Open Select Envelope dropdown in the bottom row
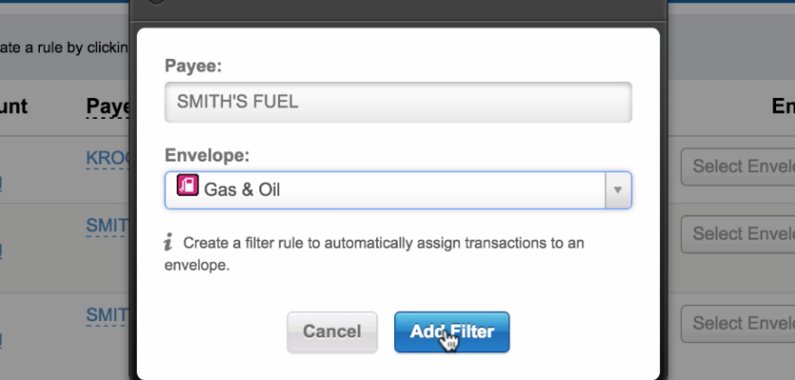The width and height of the screenshot is (795, 380). (x=738, y=323)
